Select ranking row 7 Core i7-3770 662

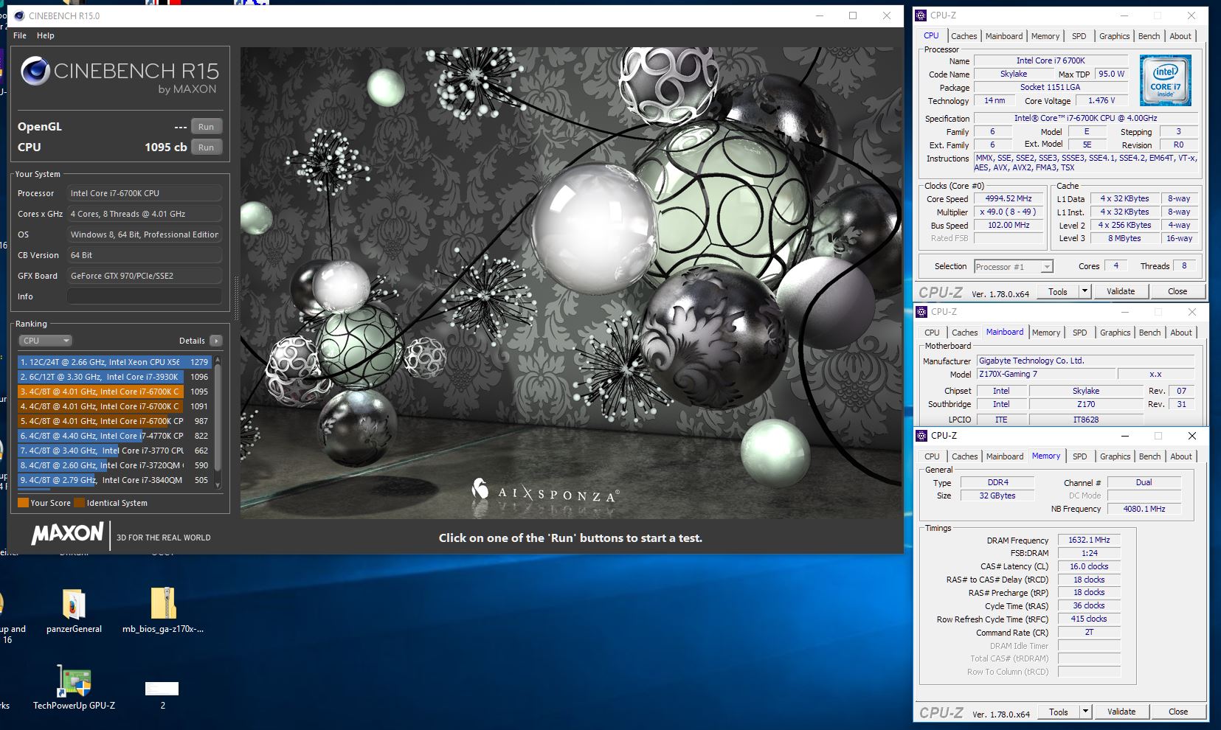click(x=114, y=451)
